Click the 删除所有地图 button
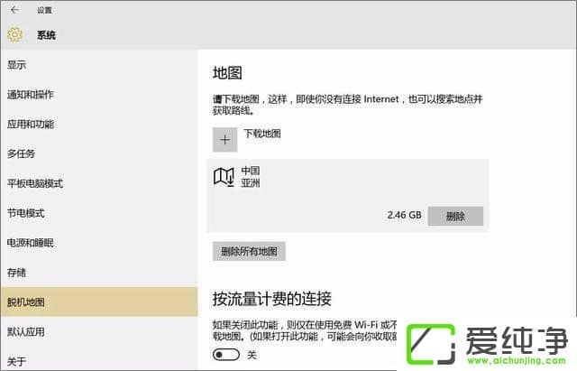The height and width of the screenshot is (371, 577). click(249, 251)
